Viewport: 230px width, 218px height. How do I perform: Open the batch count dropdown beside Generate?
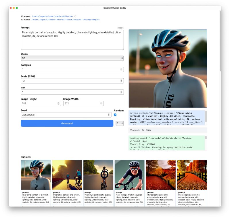click(120, 123)
